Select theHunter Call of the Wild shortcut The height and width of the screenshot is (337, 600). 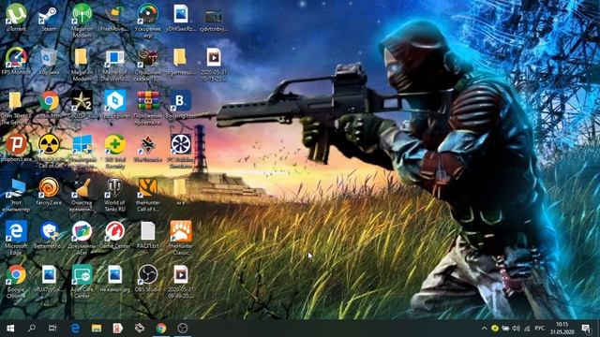[x=148, y=188]
